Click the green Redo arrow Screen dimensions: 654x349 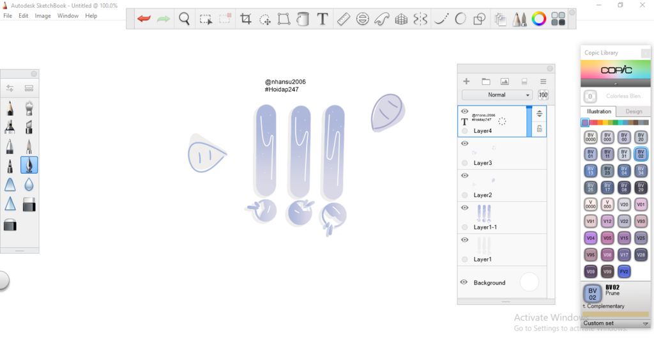pyautogui.click(x=163, y=19)
